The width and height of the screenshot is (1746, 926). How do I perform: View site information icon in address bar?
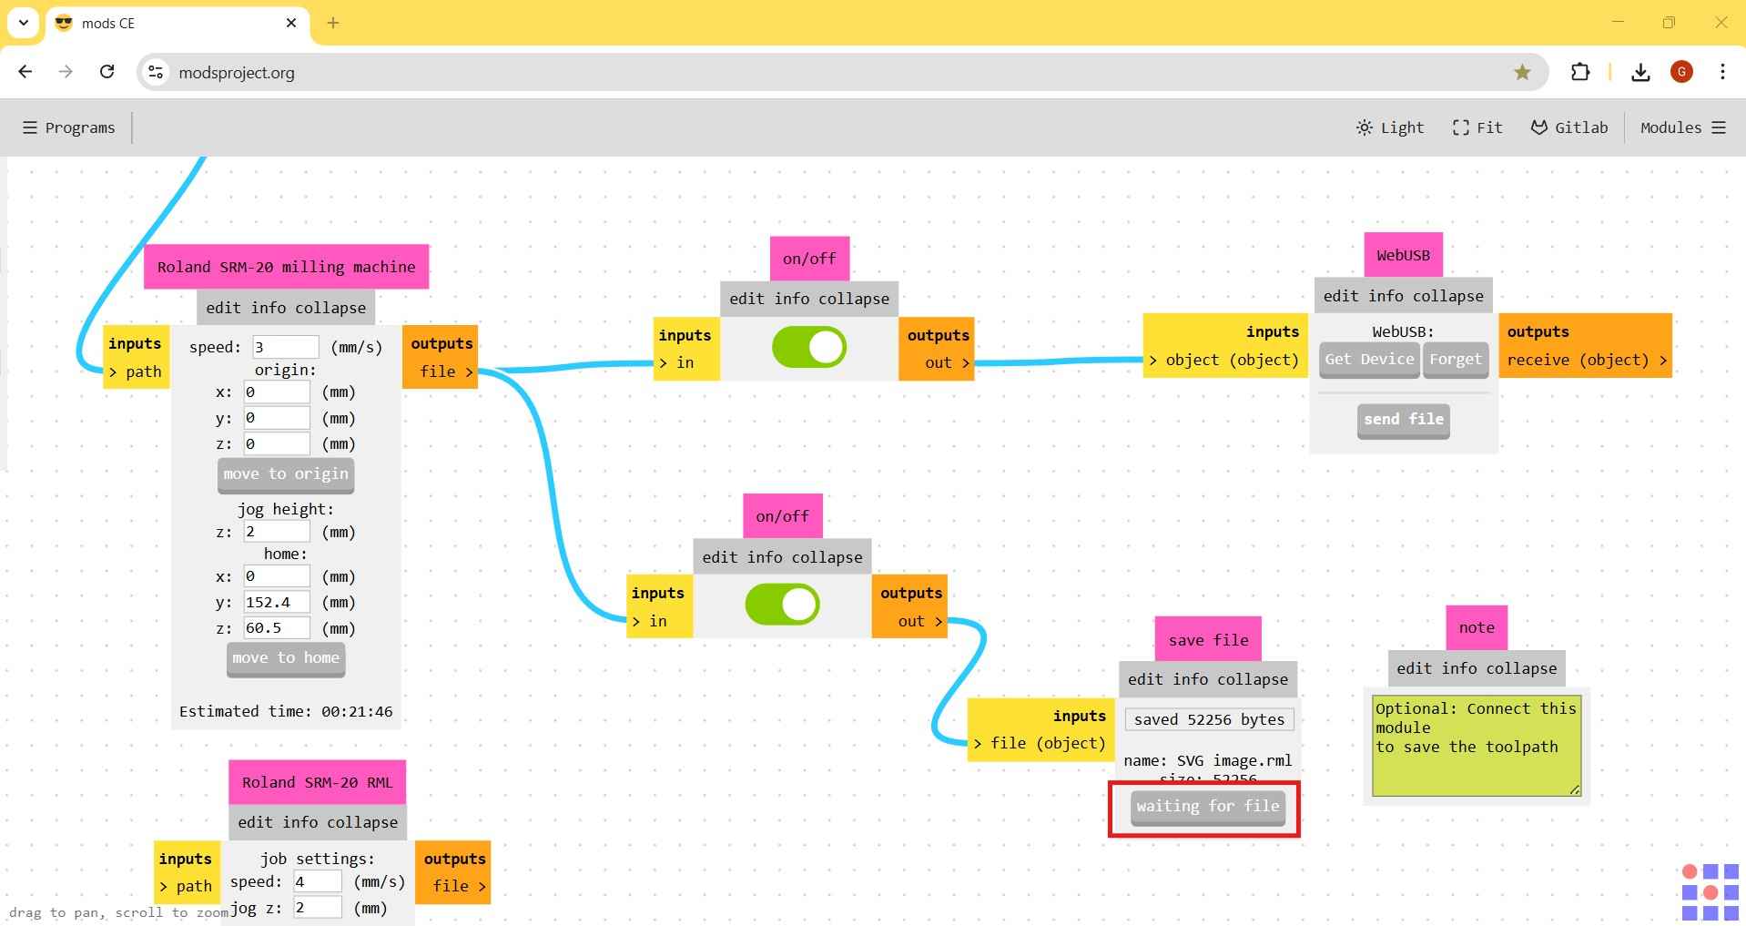click(x=157, y=72)
